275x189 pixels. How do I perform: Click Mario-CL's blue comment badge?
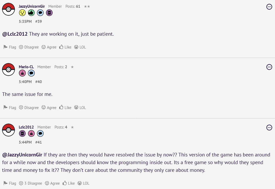[31, 73]
